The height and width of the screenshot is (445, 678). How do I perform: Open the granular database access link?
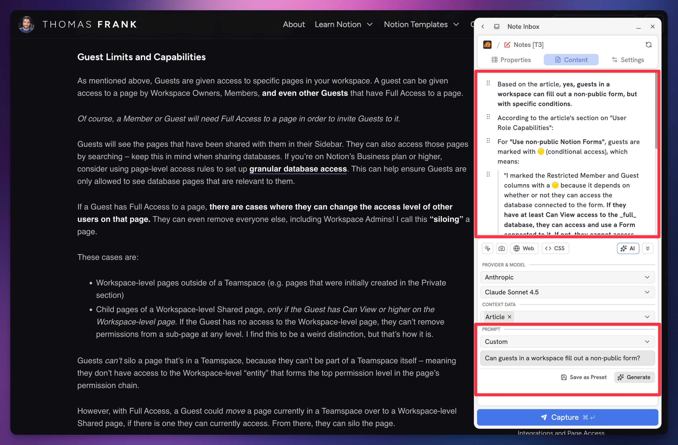(x=298, y=169)
